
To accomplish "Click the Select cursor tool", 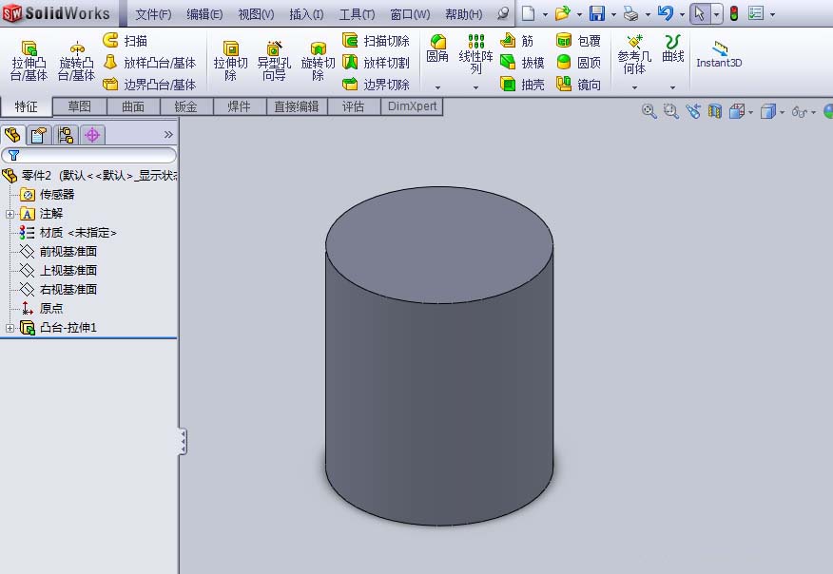I will [x=700, y=13].
